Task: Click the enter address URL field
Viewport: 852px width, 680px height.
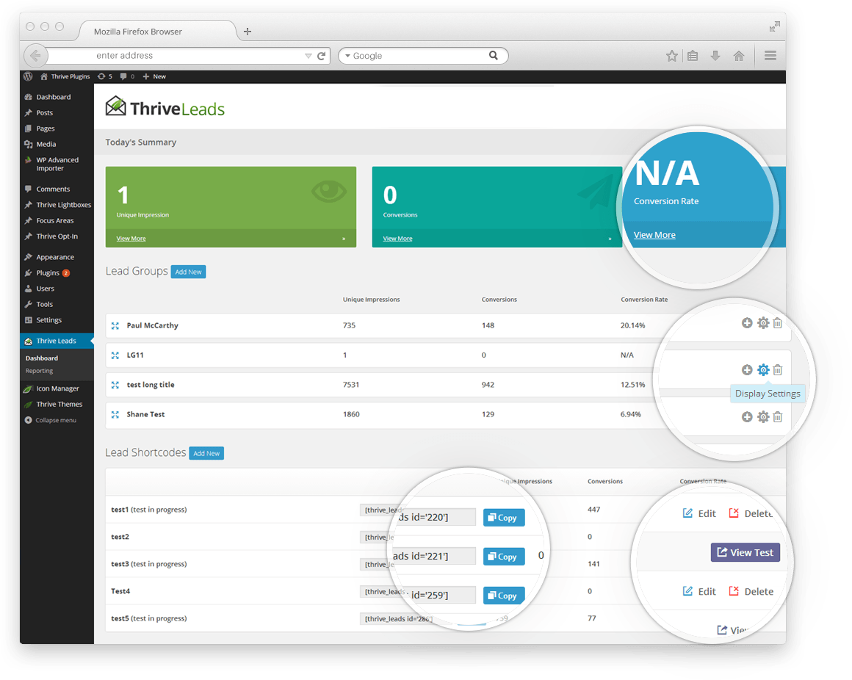Action: click(x=187, y=55)
